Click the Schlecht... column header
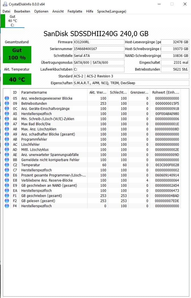 coord(118,93)
